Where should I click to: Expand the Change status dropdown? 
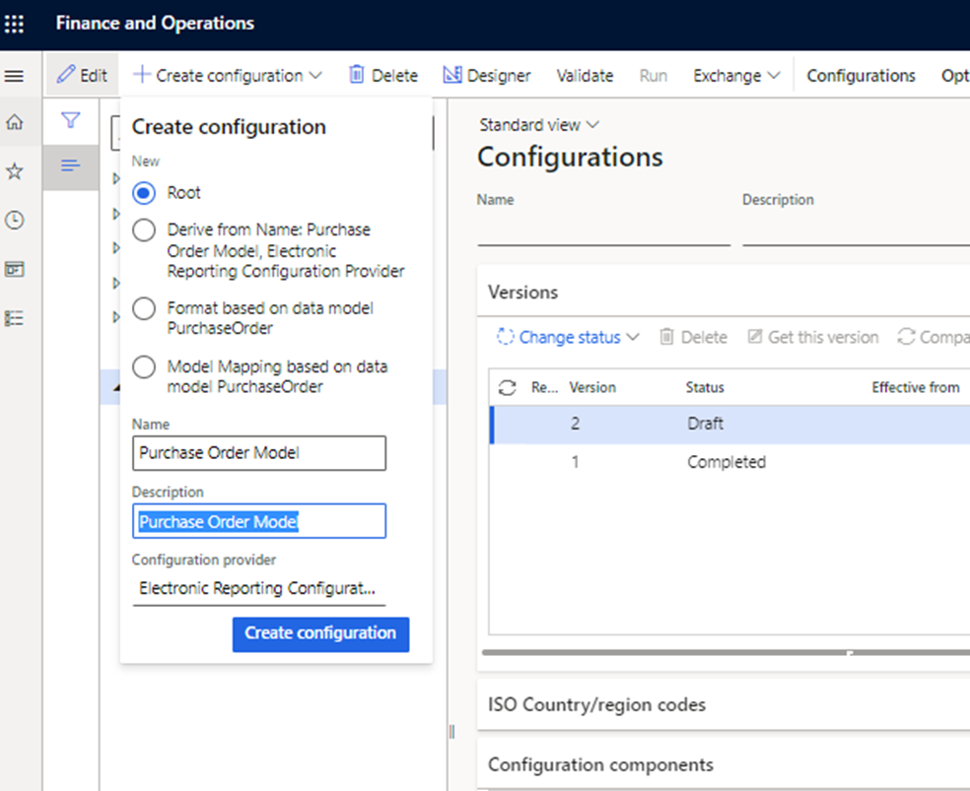tap(569, 337)
